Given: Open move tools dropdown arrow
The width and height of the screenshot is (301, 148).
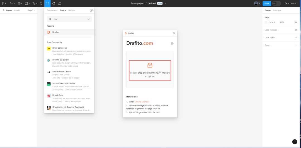Looking at the screenshot, I should click(x=14, y=3).
